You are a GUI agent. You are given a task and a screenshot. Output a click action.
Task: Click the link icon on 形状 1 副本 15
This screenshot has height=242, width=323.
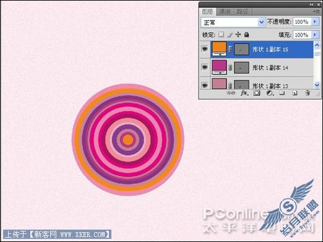[230, 49]
